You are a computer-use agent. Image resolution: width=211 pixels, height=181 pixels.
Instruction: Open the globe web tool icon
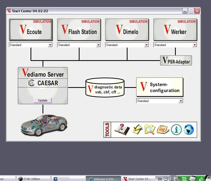tap(189, 129)
